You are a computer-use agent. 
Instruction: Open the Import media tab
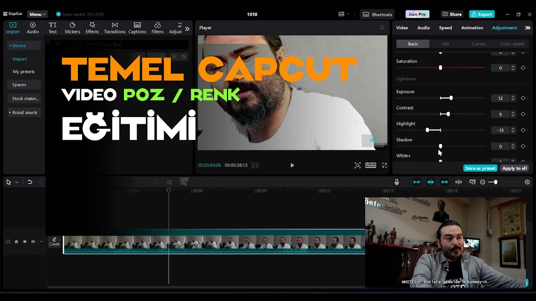[13, 28]
